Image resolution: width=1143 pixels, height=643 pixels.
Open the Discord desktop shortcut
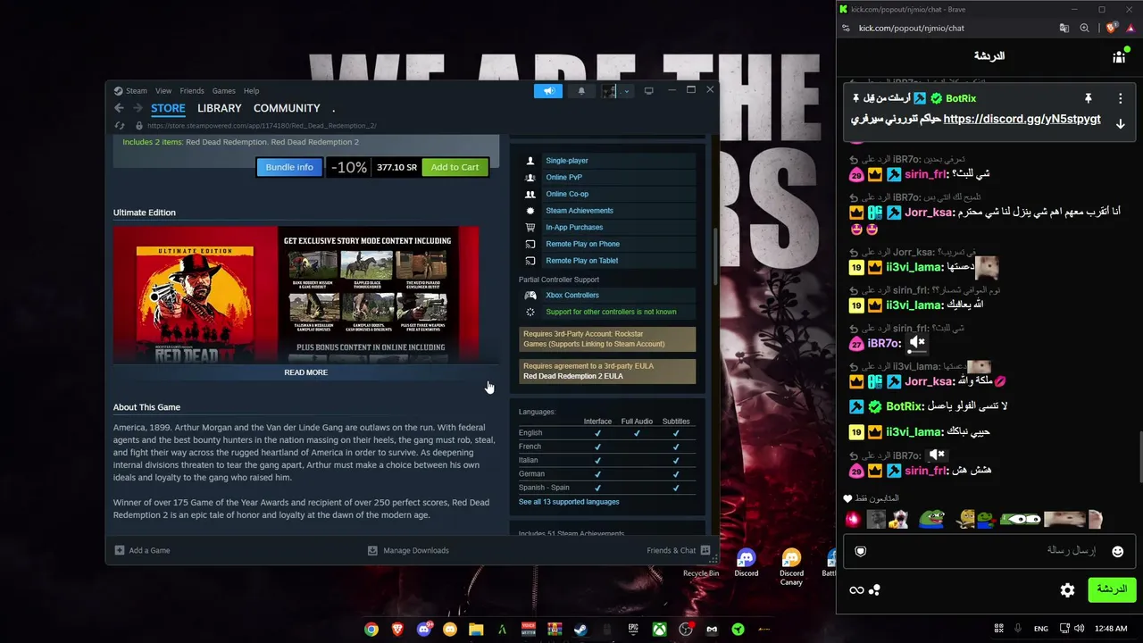coord(746,563)
